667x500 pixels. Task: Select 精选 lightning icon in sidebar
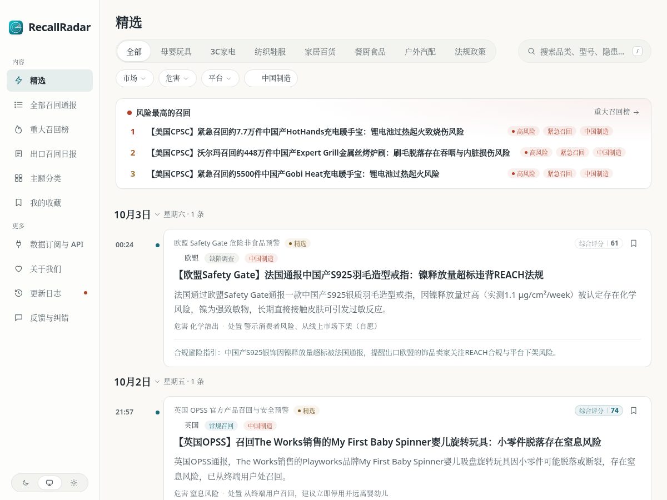[19, 81]
